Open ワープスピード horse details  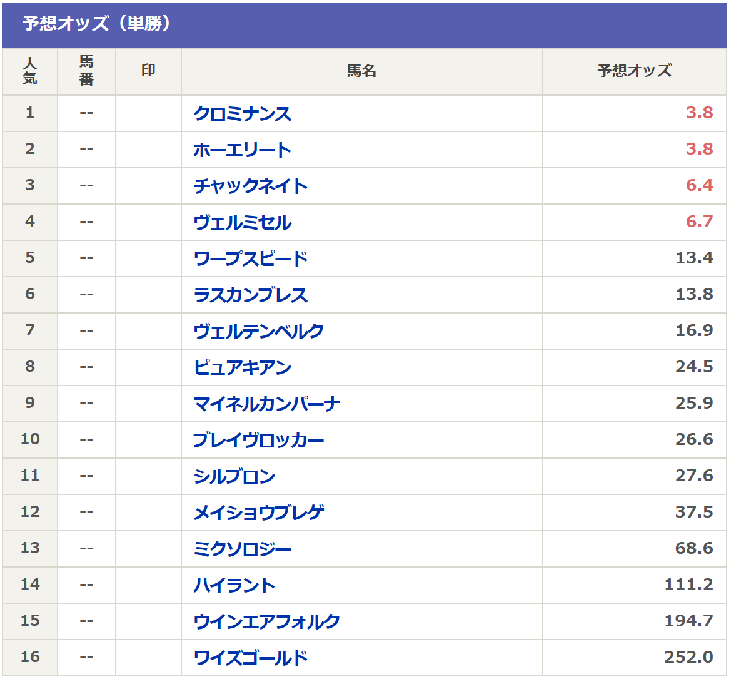point(251,258)
